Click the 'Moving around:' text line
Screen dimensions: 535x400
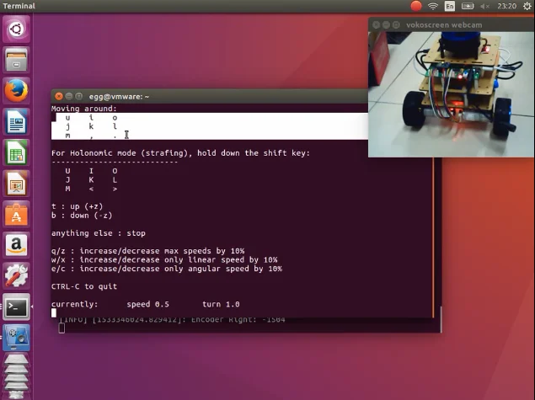(84, 109)
